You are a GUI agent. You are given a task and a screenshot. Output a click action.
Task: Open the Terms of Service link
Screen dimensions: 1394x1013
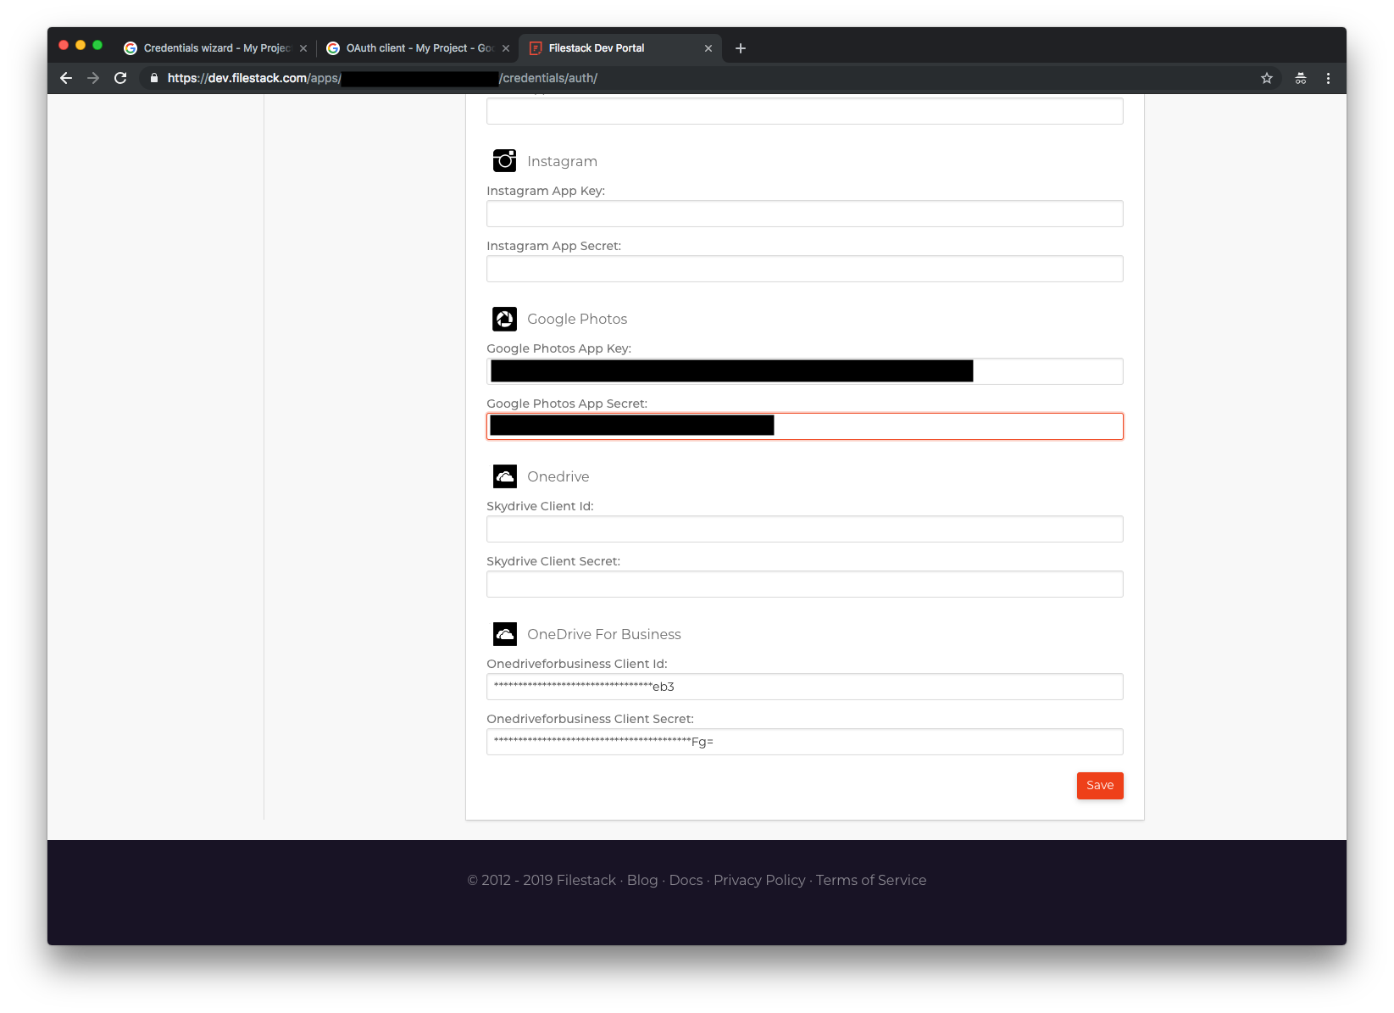coord(871,880)
